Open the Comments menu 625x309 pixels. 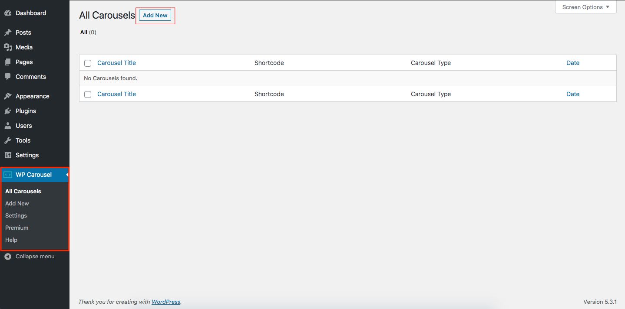[x=31, y=77]
